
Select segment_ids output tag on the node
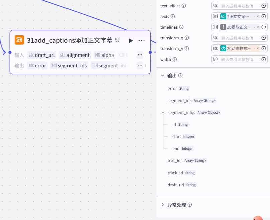(x=69, y=65)
